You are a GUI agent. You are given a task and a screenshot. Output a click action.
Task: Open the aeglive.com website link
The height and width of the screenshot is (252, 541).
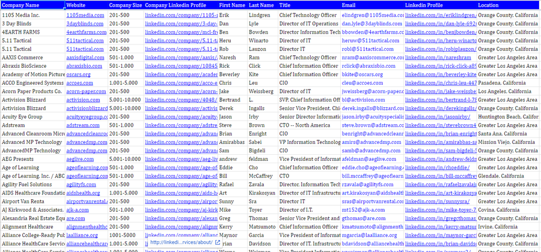(80, 159)
